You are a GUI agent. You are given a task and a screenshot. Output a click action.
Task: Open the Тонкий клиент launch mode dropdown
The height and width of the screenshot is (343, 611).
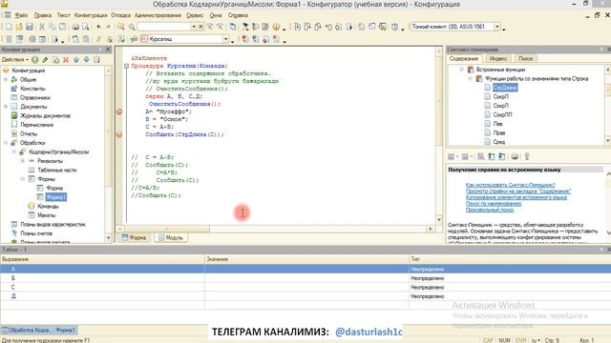pyautogui.click(x=497, y=27)
